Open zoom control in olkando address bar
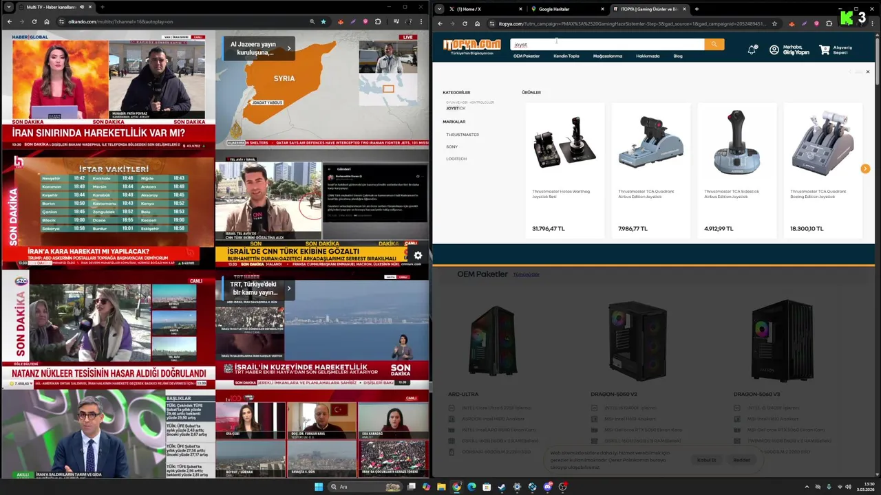881x495 pixels. point(312,21)
